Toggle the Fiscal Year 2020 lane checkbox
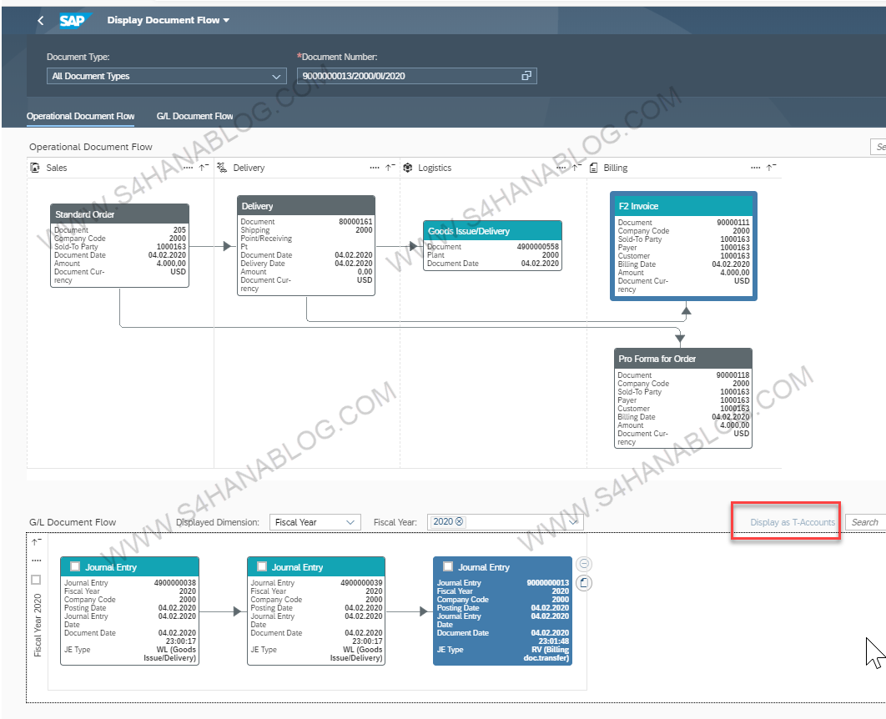Screen dimensions: 886x719 [x=36, y=579]
